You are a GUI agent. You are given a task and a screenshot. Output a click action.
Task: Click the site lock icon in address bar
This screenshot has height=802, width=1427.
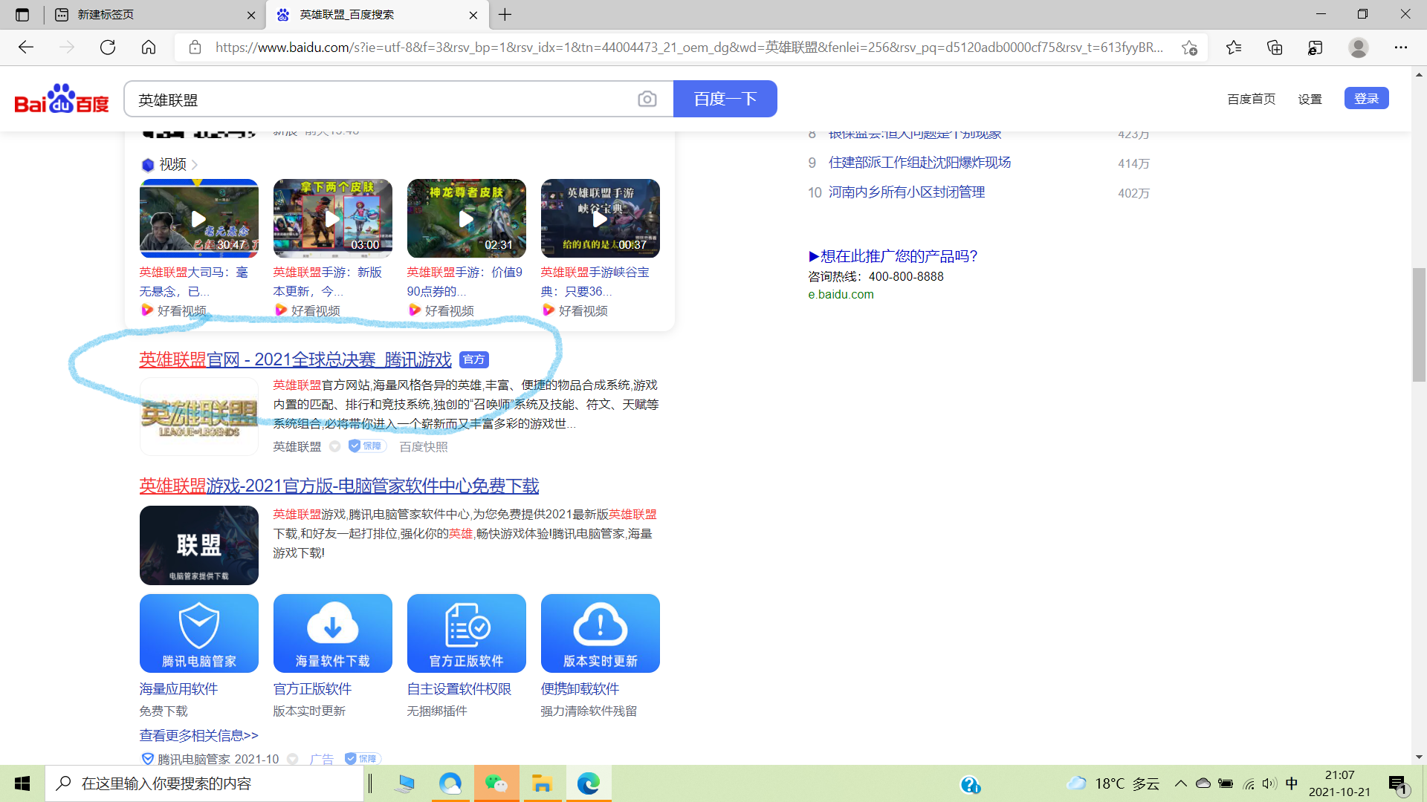click(x=195, y=48)
